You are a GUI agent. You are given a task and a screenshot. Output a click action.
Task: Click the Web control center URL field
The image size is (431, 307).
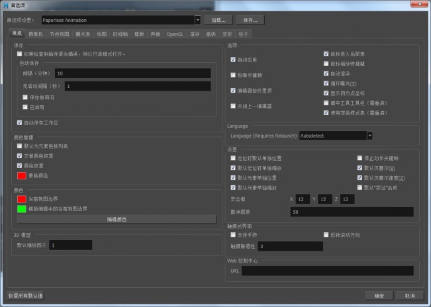(328, 271)
